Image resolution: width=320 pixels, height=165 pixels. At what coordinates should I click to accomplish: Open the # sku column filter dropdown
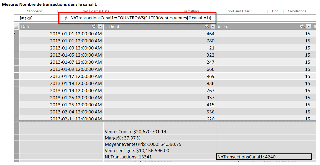(x=309, y=27)
